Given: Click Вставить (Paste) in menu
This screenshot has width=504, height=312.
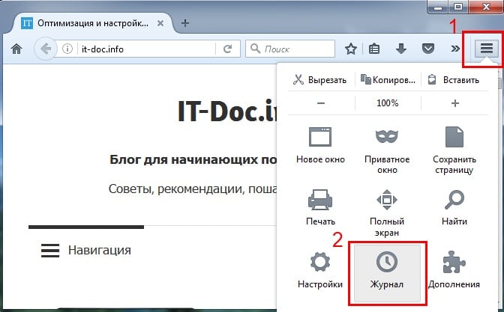Looking at the screenshot, I should click(454, 79).
